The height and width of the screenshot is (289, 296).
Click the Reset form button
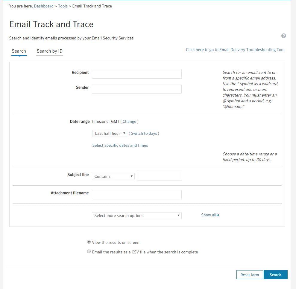[250, 275]
